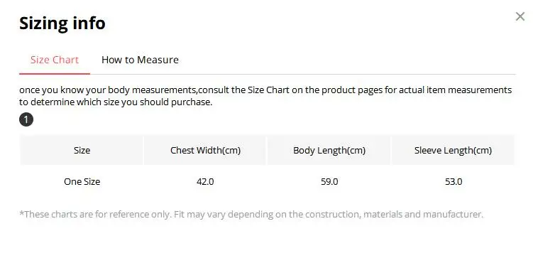
Task: Click the 53.0 sleeve length value
Action: 454,182
